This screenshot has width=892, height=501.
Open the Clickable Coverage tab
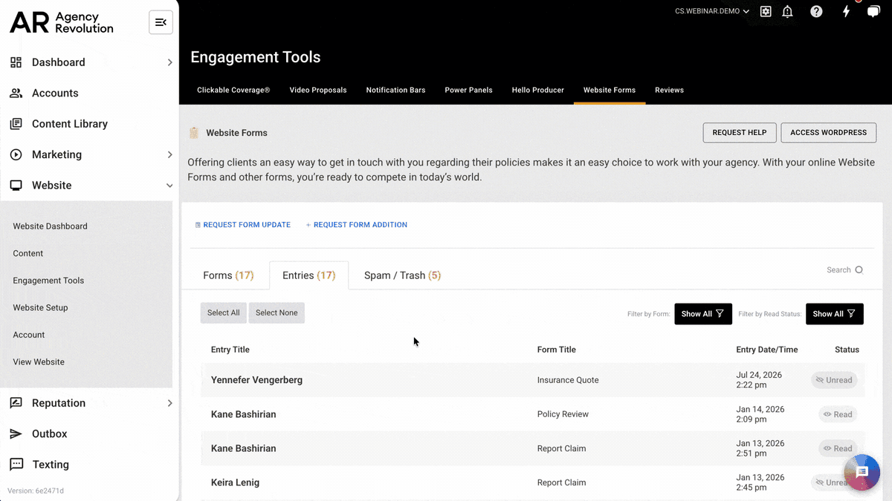[233, 90]
